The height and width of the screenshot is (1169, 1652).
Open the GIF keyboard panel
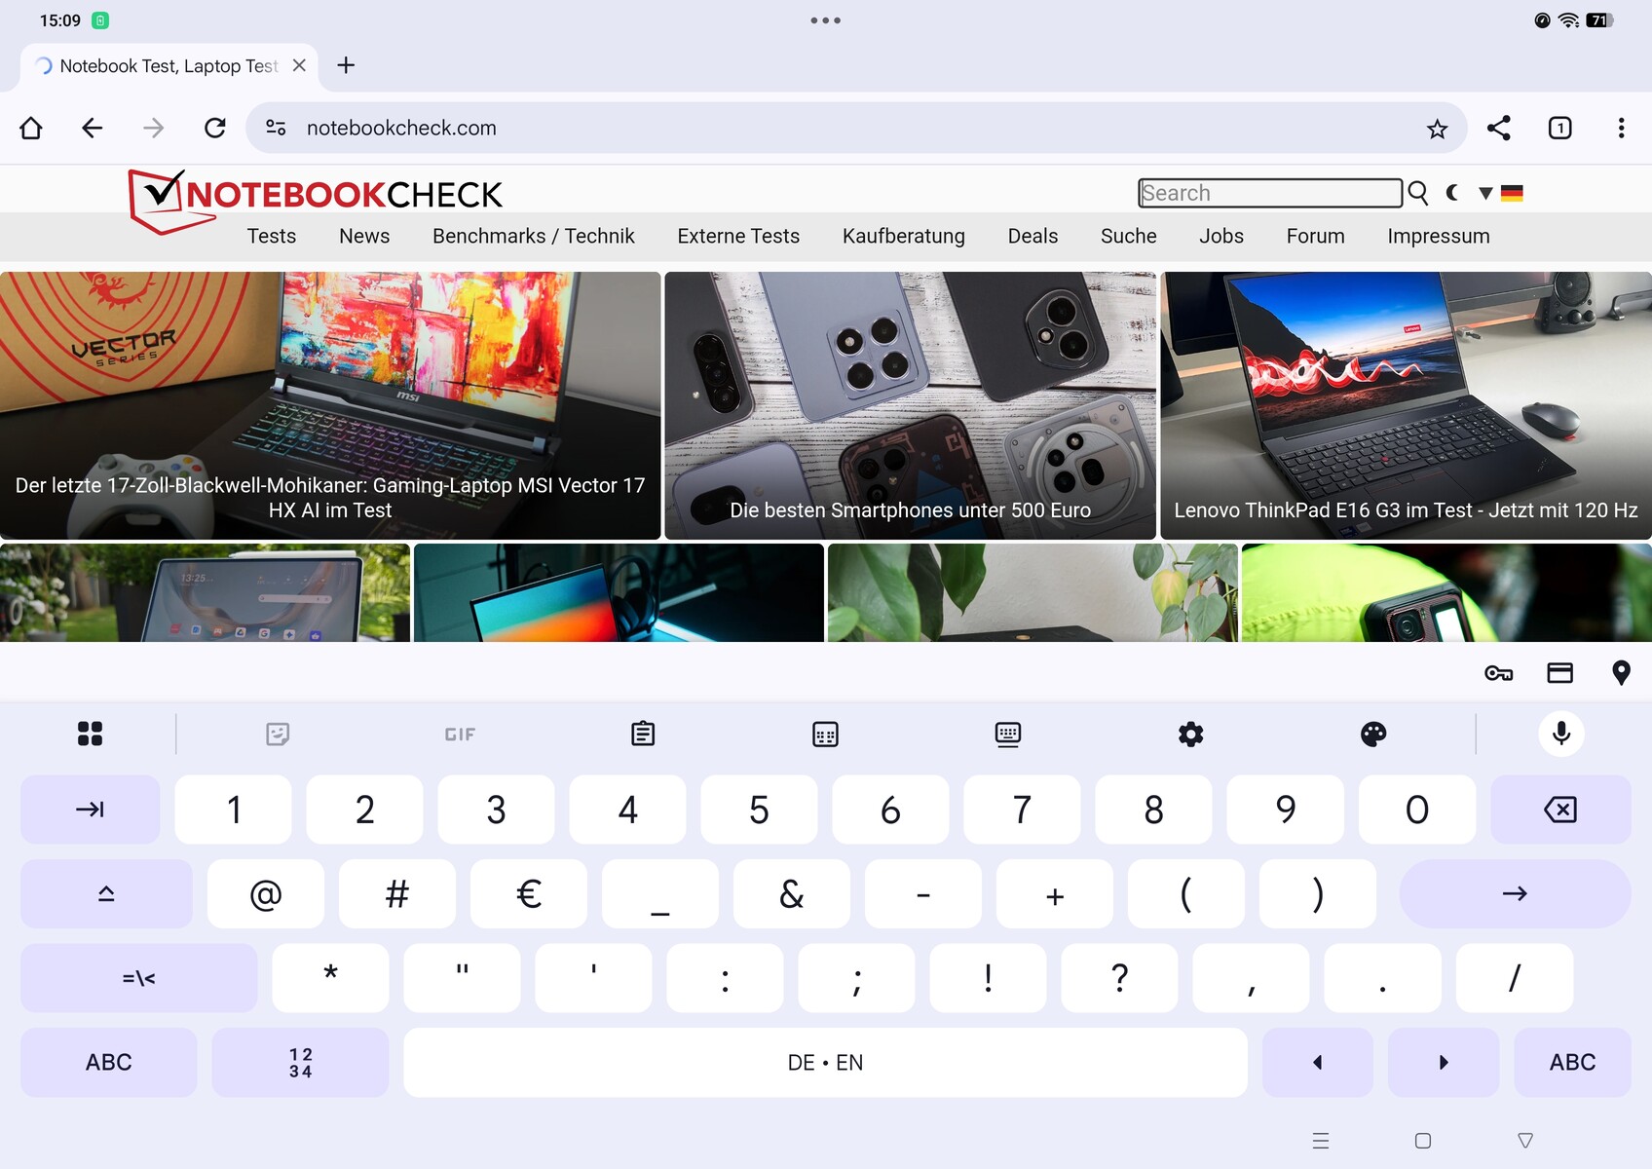[x=460, y=735]
